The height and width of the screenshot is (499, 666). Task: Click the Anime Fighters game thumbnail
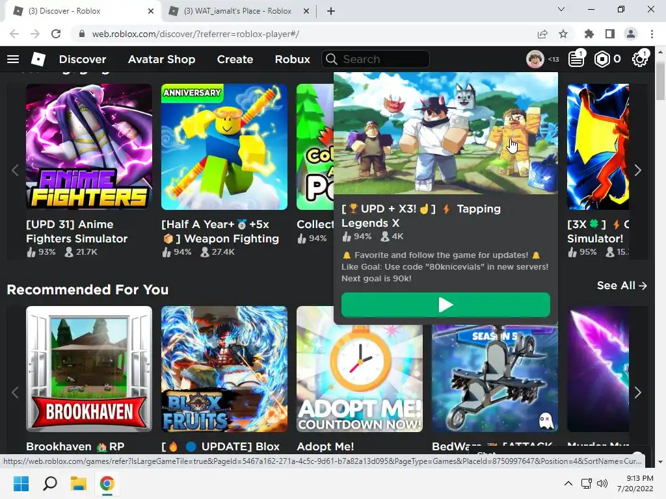click(x=88, y=146)
